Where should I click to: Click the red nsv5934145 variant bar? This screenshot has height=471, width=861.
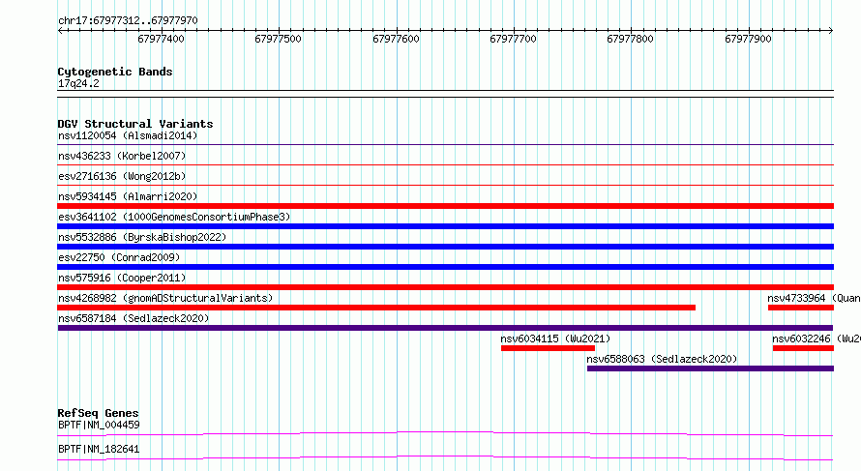point(445,206)
